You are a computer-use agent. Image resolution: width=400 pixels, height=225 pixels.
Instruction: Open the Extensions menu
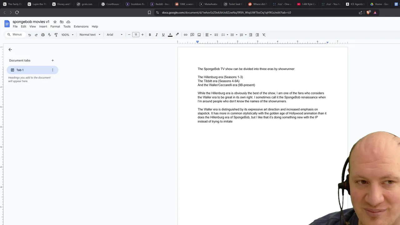point(81,27)
